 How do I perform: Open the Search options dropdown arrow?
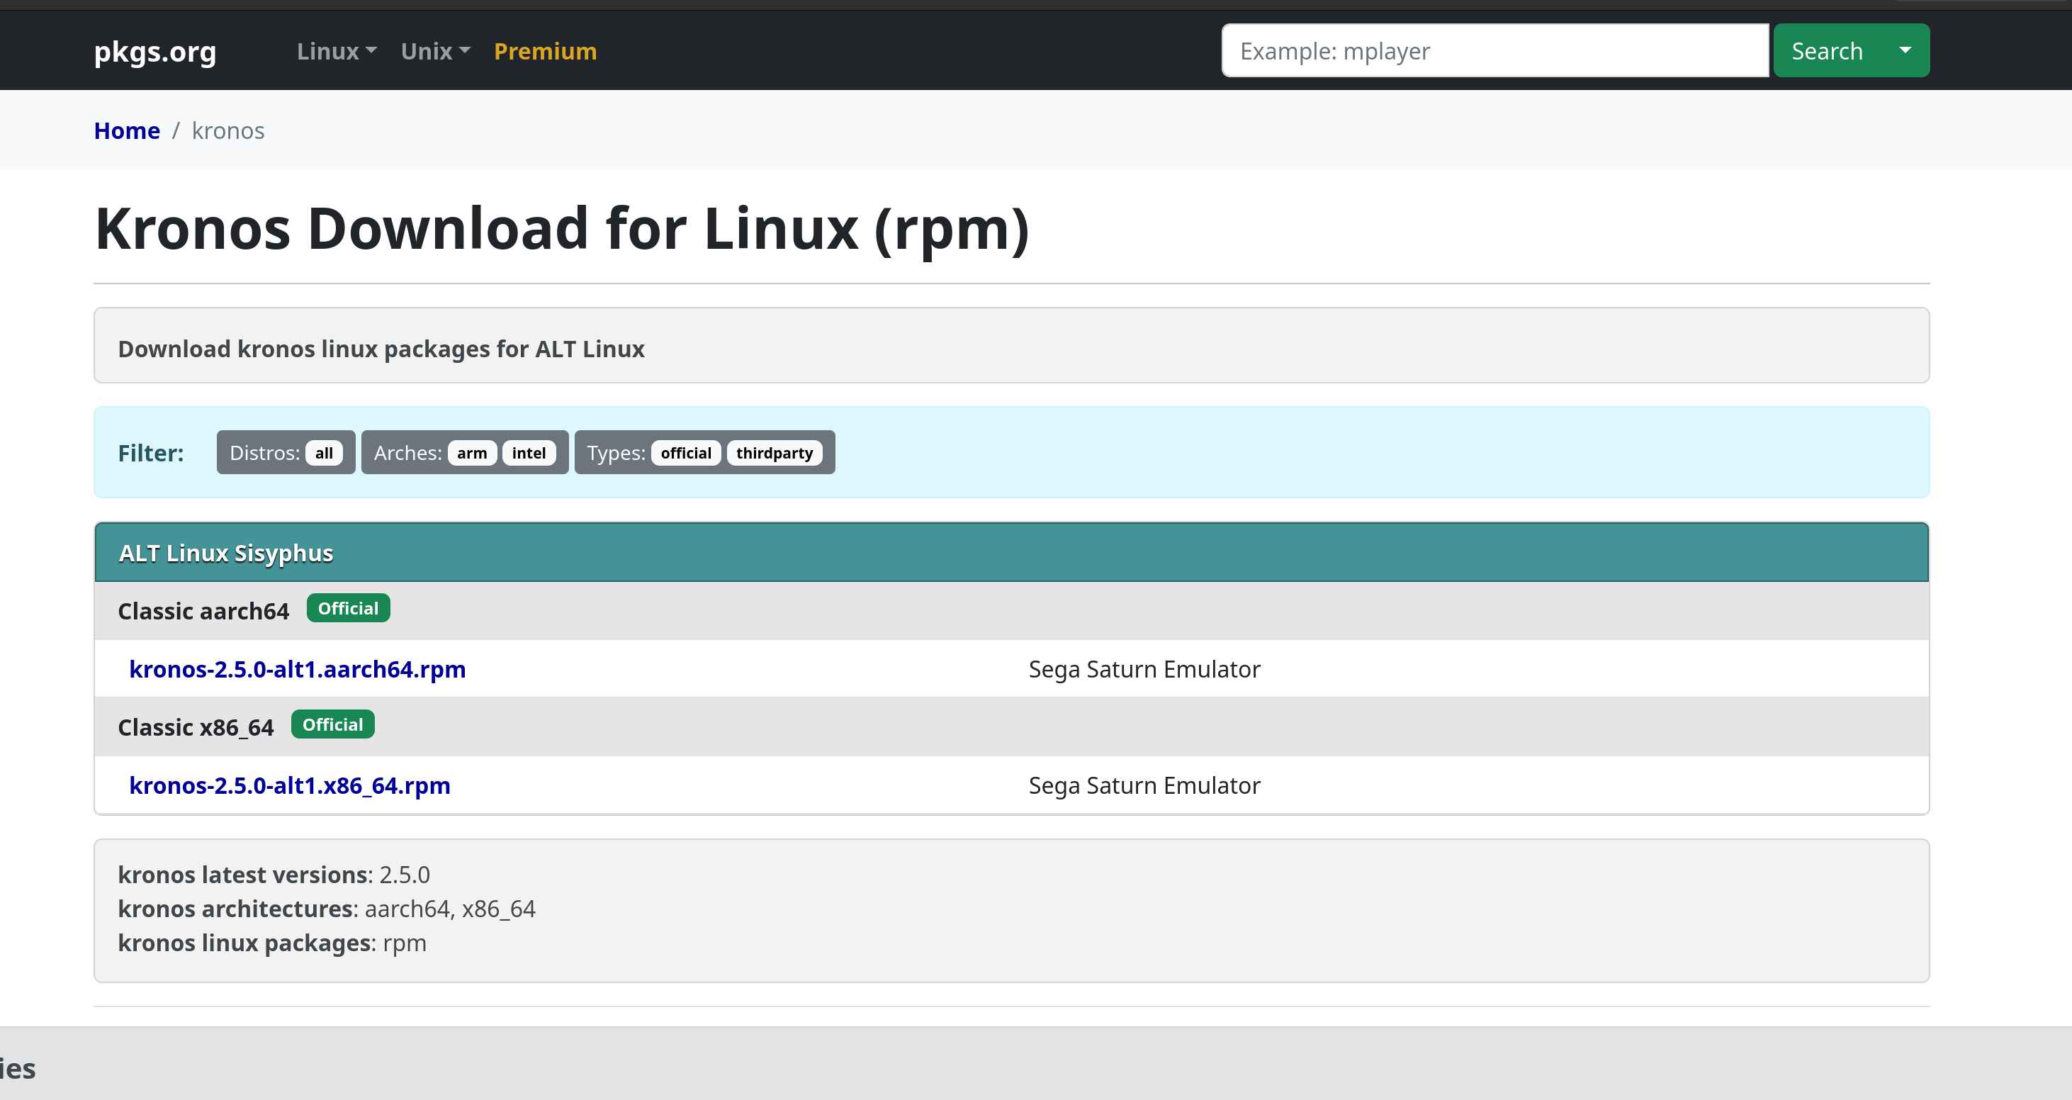click(x=1904, y=51)
